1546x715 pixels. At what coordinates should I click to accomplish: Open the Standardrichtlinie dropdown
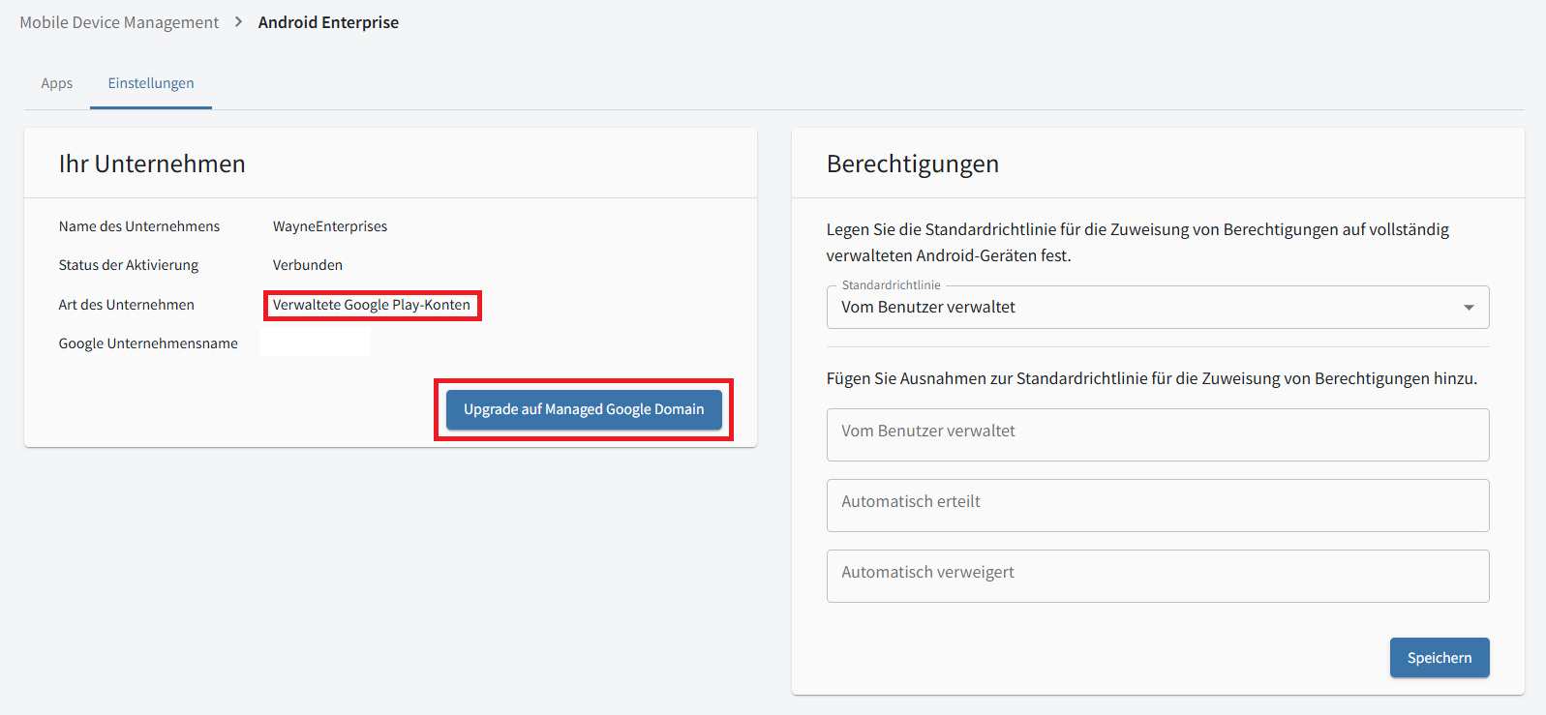point(1158,307)
